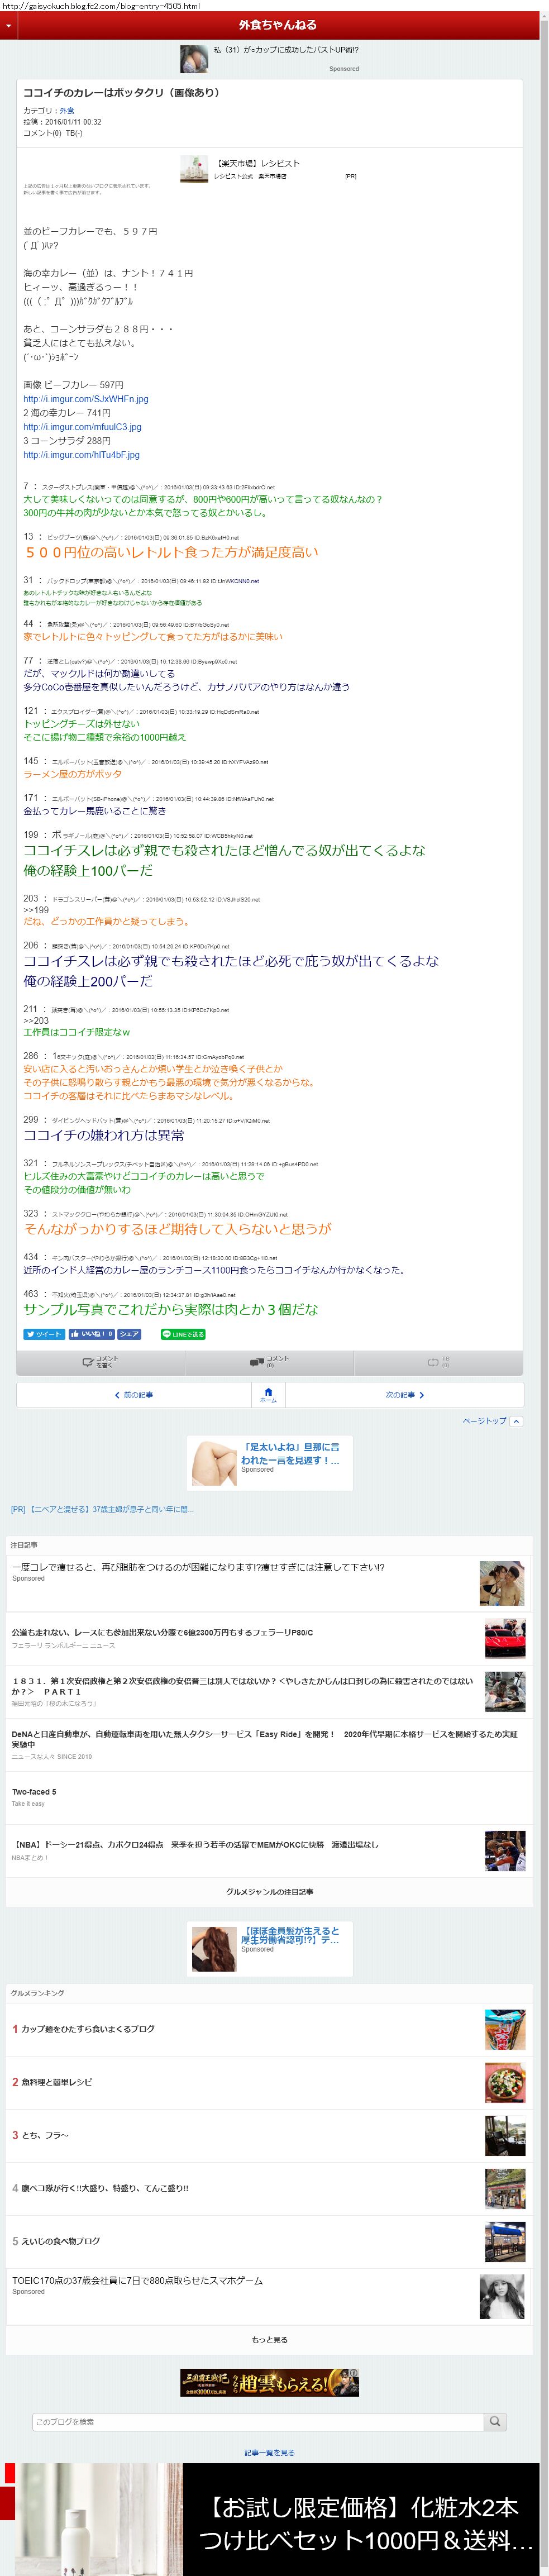Viewport: 549px width, 2576px height.
Task: Open the 外食 category link
Action: point(67,111)
